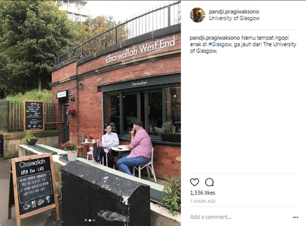Click the hanging pink flower basket in photo
Viewport: 306px width, 226px height.
pos(71,111)
